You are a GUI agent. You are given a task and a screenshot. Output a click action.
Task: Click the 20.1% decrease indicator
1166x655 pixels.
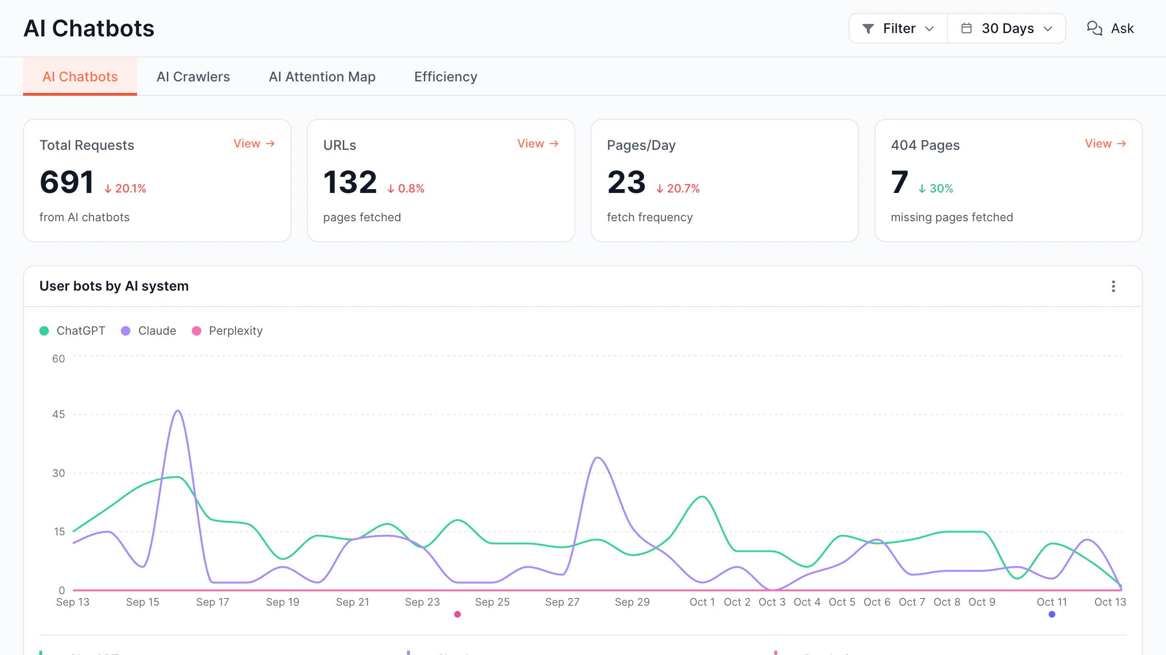[x=125, y=189]
